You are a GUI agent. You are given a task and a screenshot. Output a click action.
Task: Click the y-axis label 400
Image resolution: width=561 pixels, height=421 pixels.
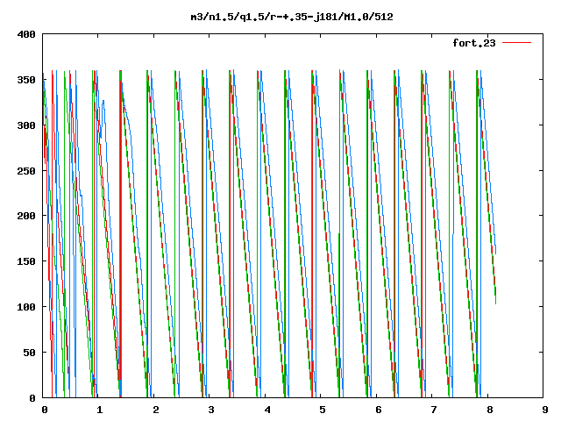26,34
